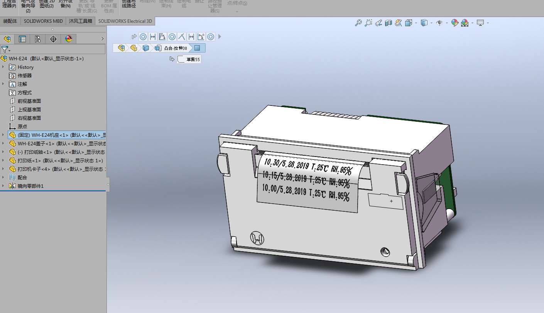
Task: Click the View Settings monitor icon
Action: (480, 23)
